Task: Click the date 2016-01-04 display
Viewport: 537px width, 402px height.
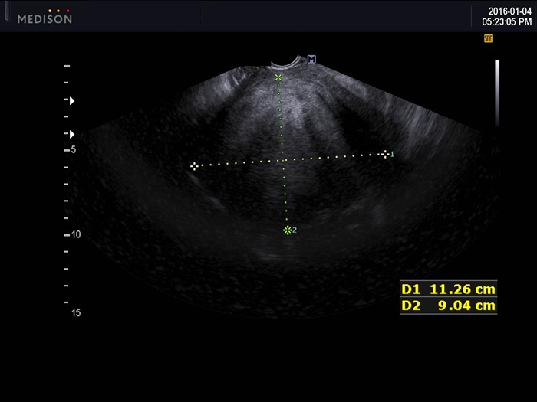Action: point(509,11)
